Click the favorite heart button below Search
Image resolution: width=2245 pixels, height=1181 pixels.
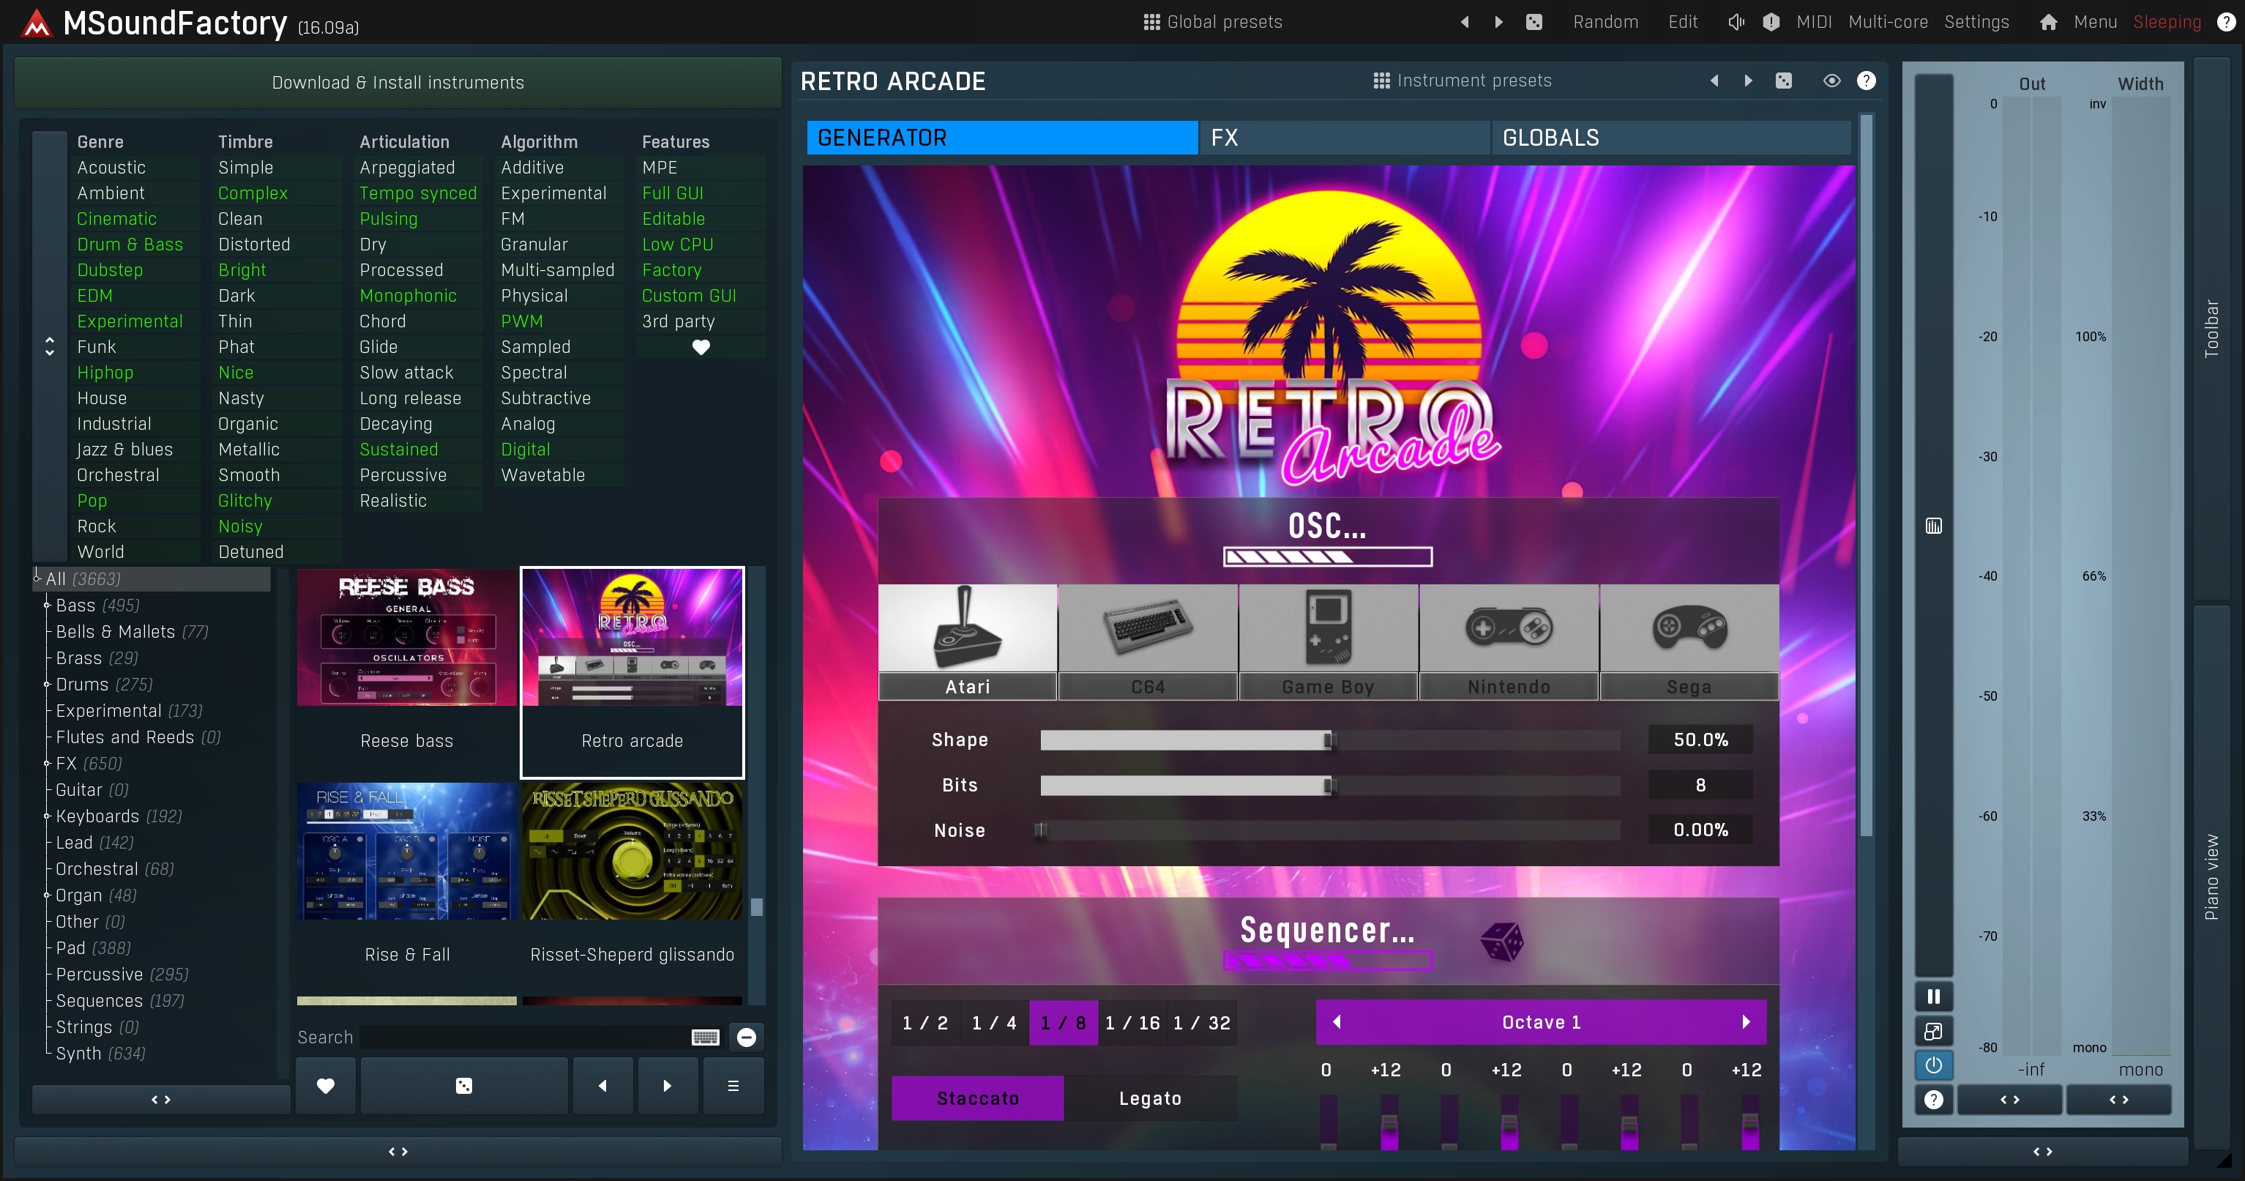coord(325,1085)
